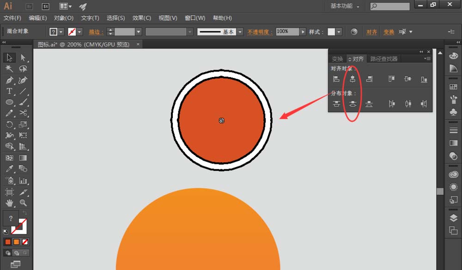Open the 窗口(W) menu
The image size is (462, 270).
[195, 18]
